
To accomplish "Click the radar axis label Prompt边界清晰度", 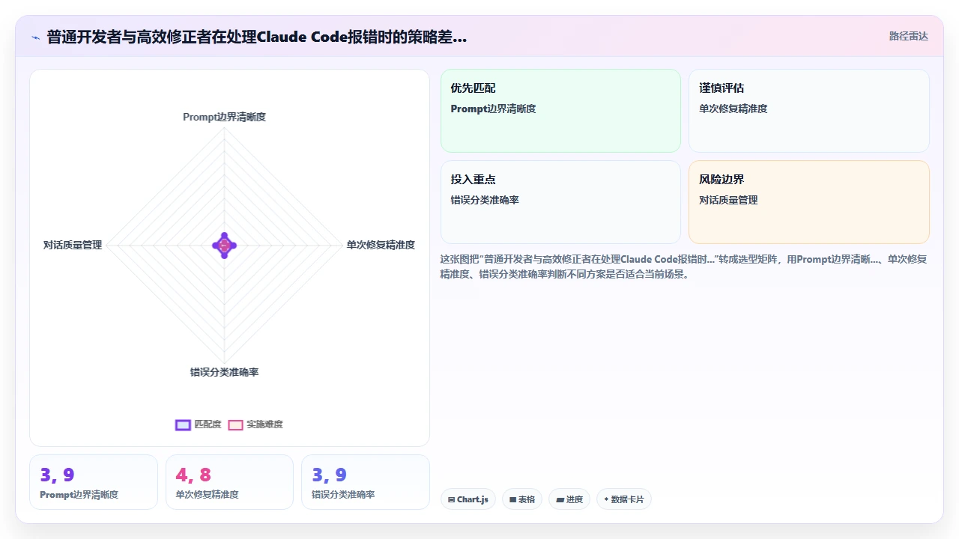I will (x=225, y=118).
